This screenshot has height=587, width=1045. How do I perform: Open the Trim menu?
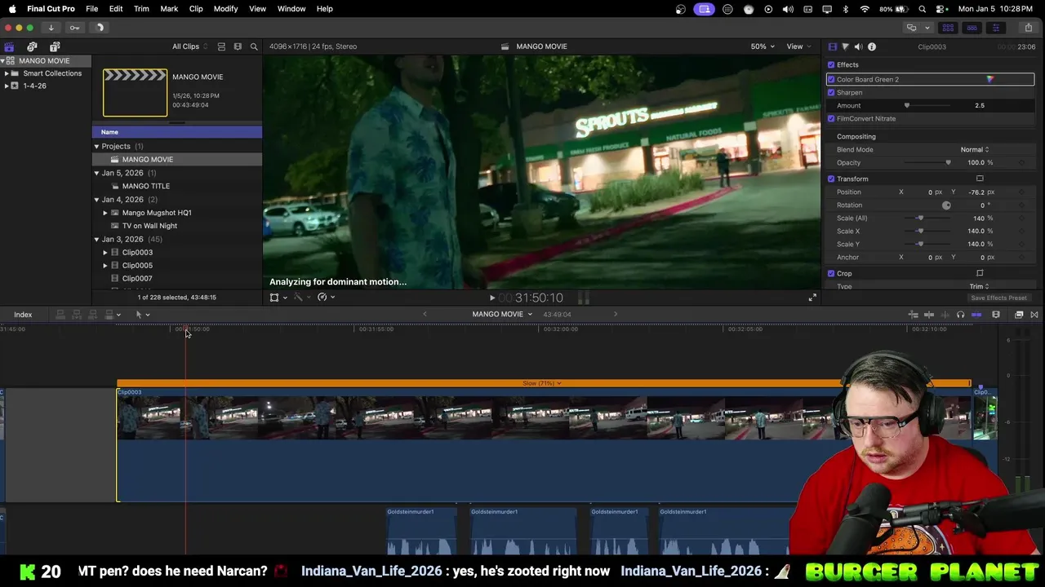tap(141, 9)
